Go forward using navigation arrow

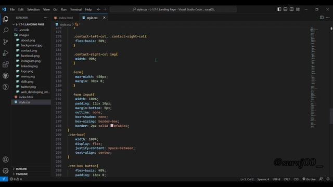pos(105,9)
